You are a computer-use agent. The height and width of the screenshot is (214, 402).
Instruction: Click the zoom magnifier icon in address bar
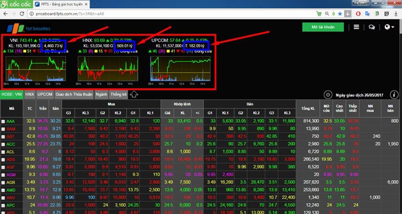(x=327, y=14)
